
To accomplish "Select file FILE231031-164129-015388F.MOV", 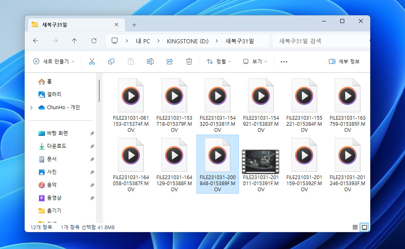I will click(x=174, y=165).
